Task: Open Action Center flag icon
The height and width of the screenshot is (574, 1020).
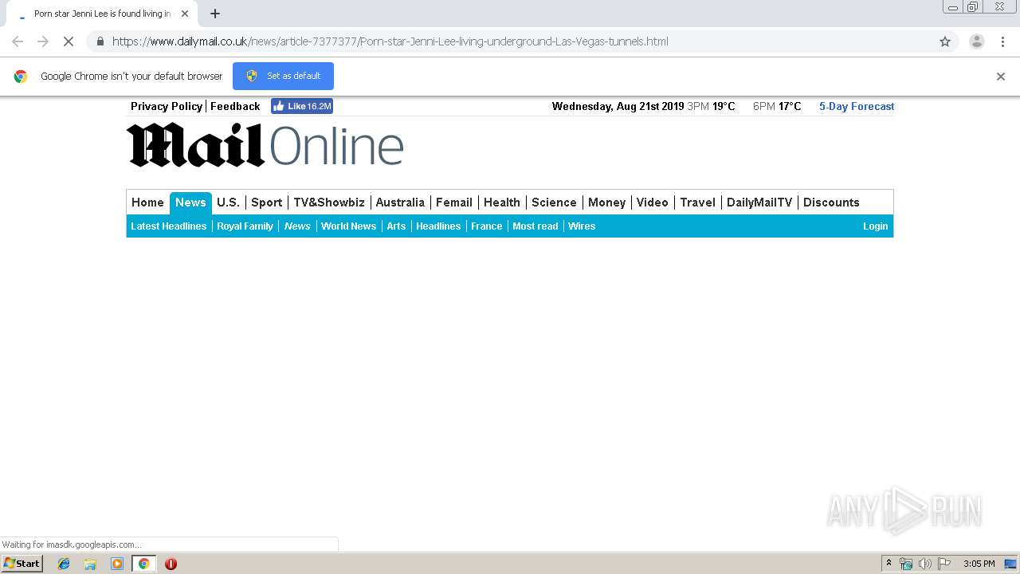Action: pos(944,564)
